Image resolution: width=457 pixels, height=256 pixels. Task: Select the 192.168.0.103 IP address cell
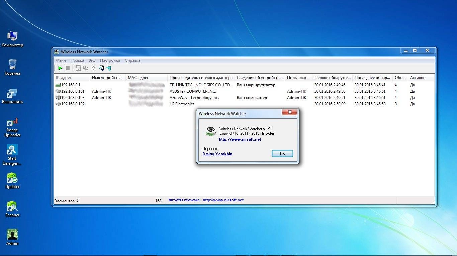[x=73, y=98]
